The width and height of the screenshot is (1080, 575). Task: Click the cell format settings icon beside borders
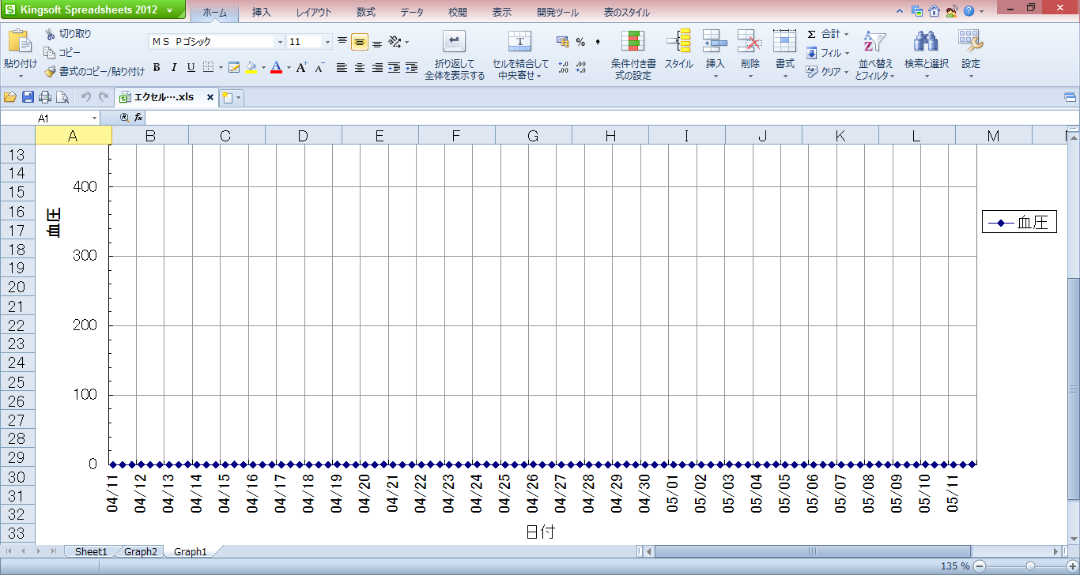(234, 68)
